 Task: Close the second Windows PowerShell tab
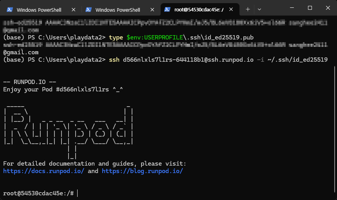(x=152, y=10)
